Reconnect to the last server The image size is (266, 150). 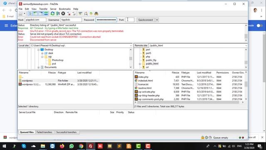pyautogui.click(x=74, y=14)
